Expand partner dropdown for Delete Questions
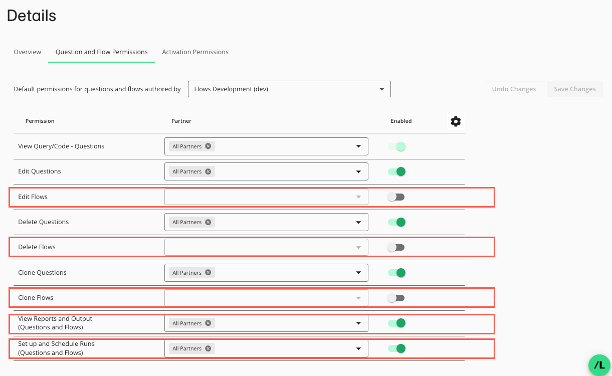Image resolution: width=612 pixels, height=376 pixels. (358, 222)
